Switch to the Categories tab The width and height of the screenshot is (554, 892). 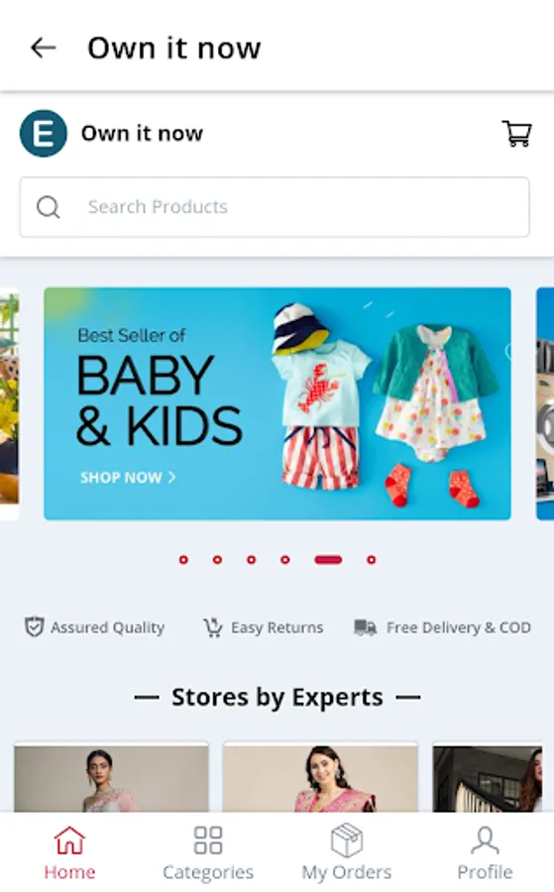coord(207,852)
